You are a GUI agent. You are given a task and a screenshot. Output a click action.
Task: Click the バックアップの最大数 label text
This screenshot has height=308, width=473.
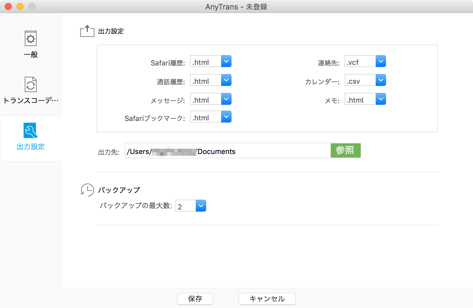(136, 206)
